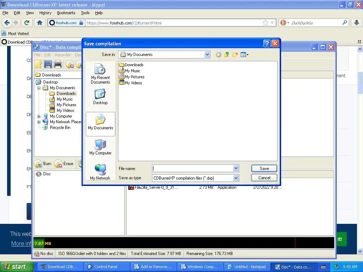Click the disc size capacity bar
363x272 pixels.
[x=184, y=243]
